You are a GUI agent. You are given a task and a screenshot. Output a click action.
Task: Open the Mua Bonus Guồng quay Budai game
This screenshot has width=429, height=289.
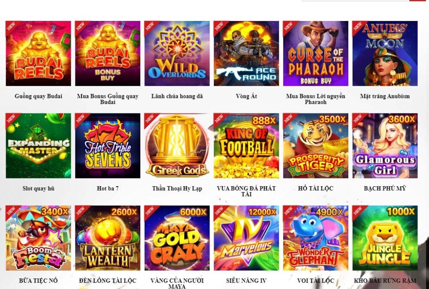click(x=107, y=53)
